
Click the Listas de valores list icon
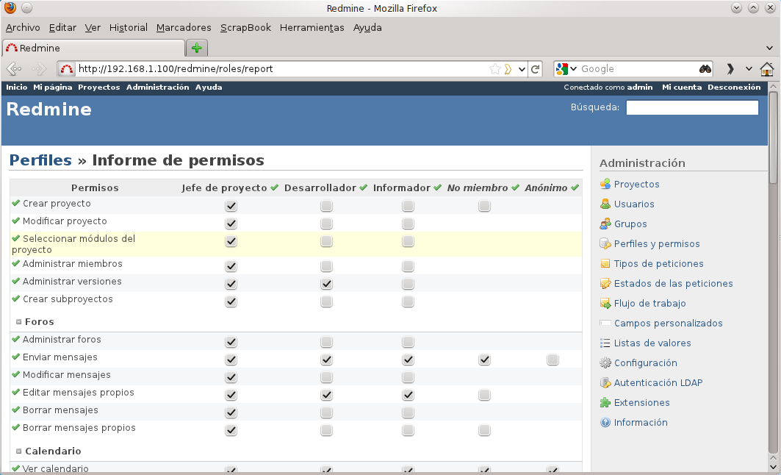pyautogui.click(x=605, y=343)
